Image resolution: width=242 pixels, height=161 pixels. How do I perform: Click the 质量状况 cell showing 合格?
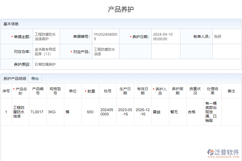pos(192,112)
